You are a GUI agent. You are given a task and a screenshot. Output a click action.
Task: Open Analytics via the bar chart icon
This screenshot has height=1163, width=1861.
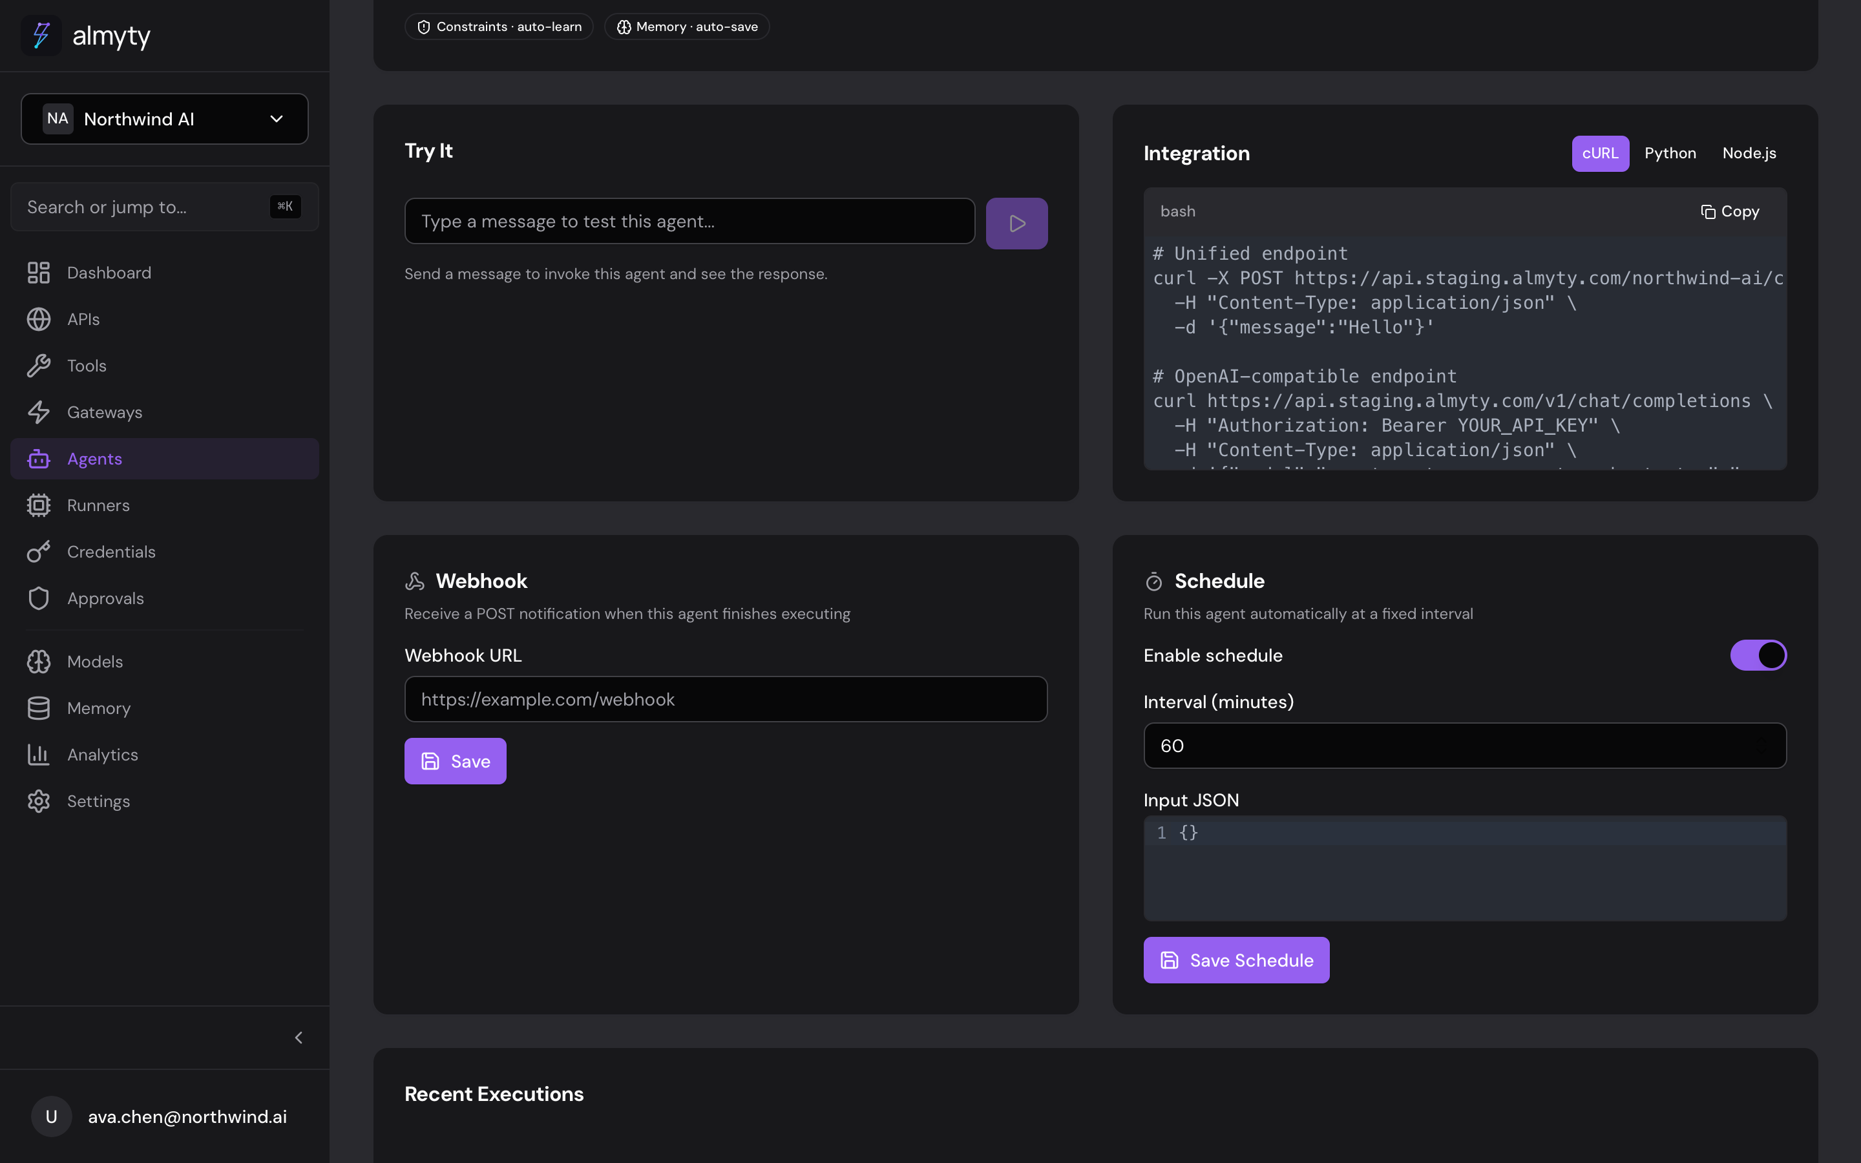[x=39, y=755]
